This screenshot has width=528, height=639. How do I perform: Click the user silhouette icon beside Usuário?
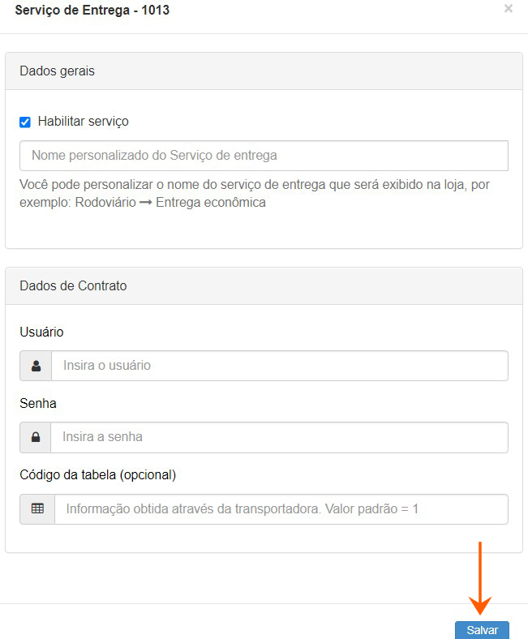pyautogui.click(x=36, y=366)
